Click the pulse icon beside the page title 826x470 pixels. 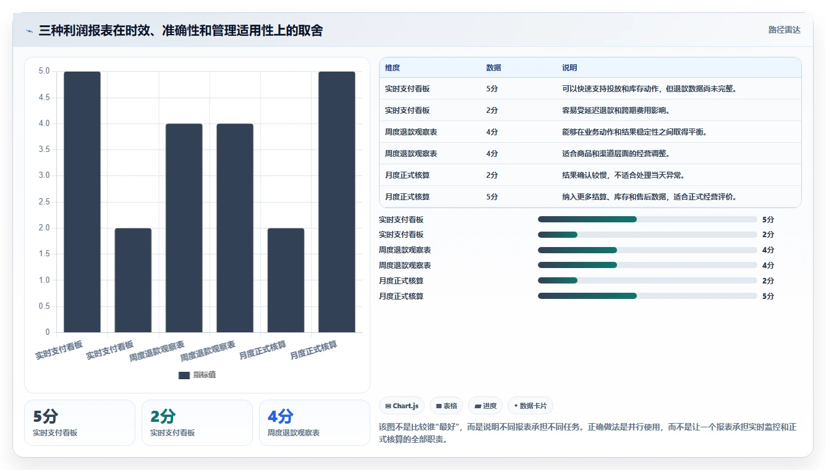29,31
